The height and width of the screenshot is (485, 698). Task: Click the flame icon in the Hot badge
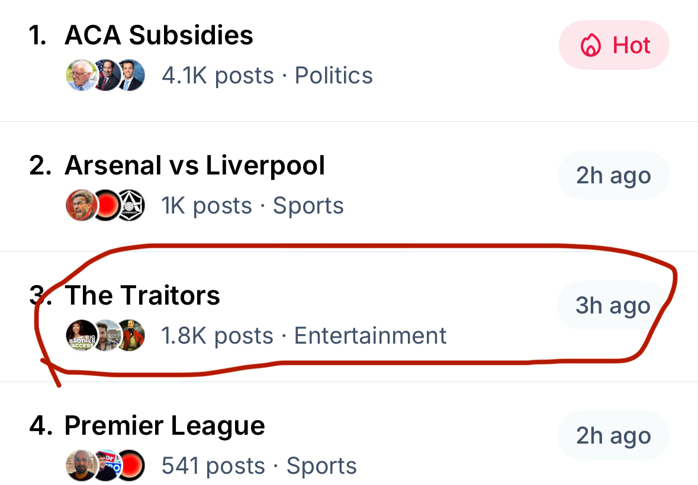point(590,46)
